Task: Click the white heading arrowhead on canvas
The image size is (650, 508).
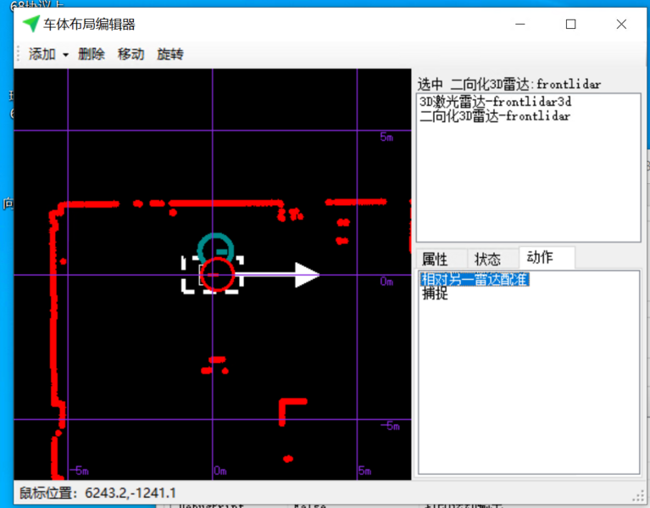Action: point(306,274)
